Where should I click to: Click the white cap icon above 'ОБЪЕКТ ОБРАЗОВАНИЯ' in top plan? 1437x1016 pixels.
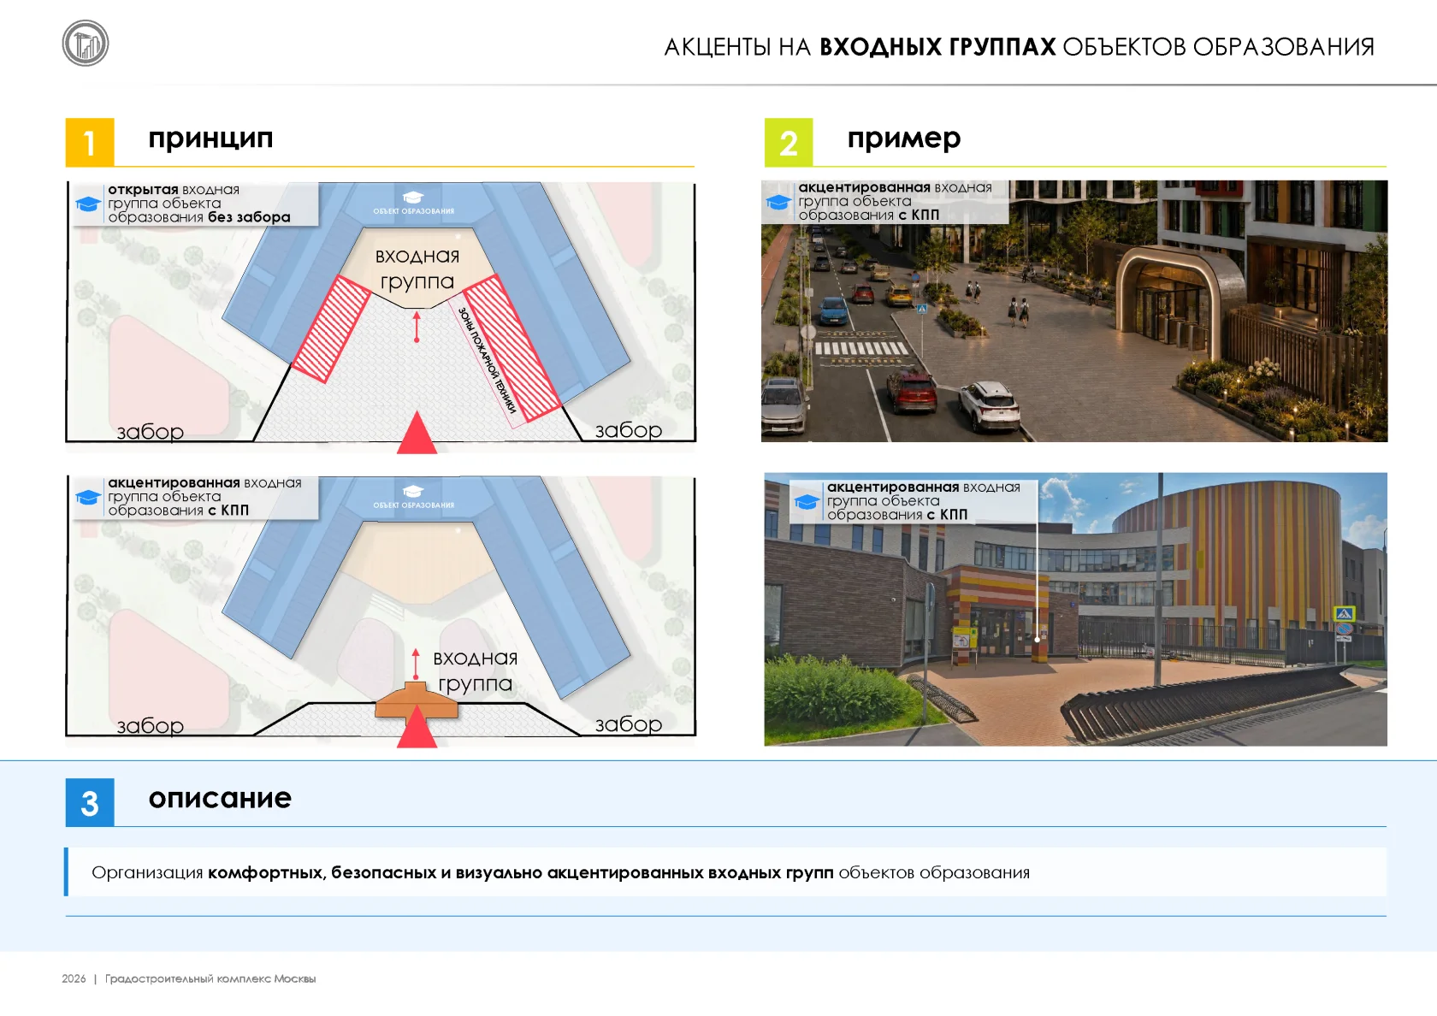(413, 198)
